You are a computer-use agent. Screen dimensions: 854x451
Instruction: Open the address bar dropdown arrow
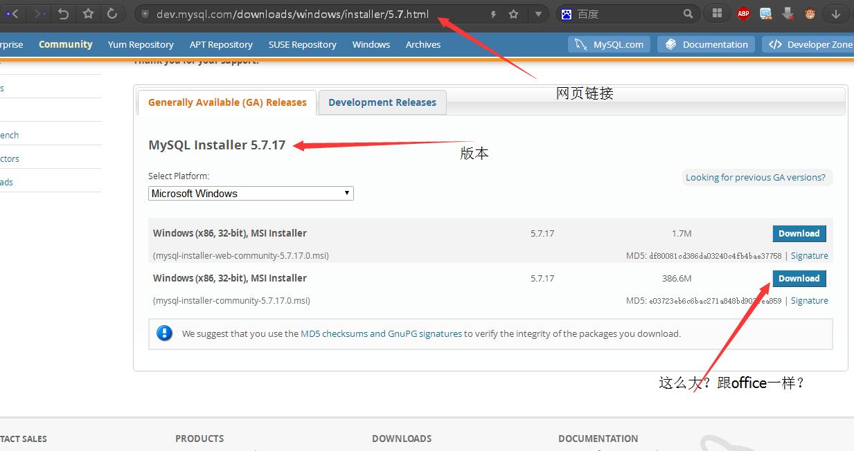point(539,14)
